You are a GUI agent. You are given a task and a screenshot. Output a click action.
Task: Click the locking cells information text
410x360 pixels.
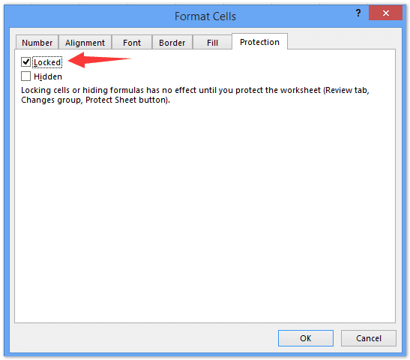195,95
